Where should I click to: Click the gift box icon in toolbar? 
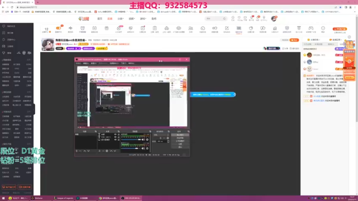click(107, 28)
